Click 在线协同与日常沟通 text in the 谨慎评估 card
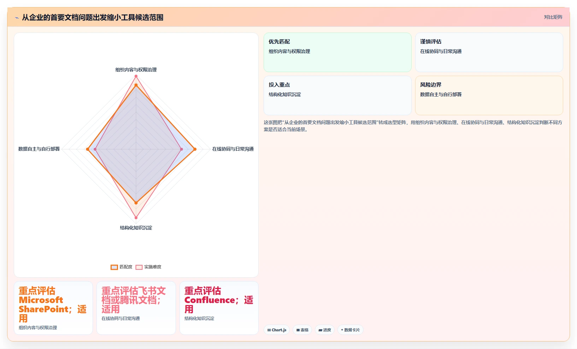 [441, 51]
